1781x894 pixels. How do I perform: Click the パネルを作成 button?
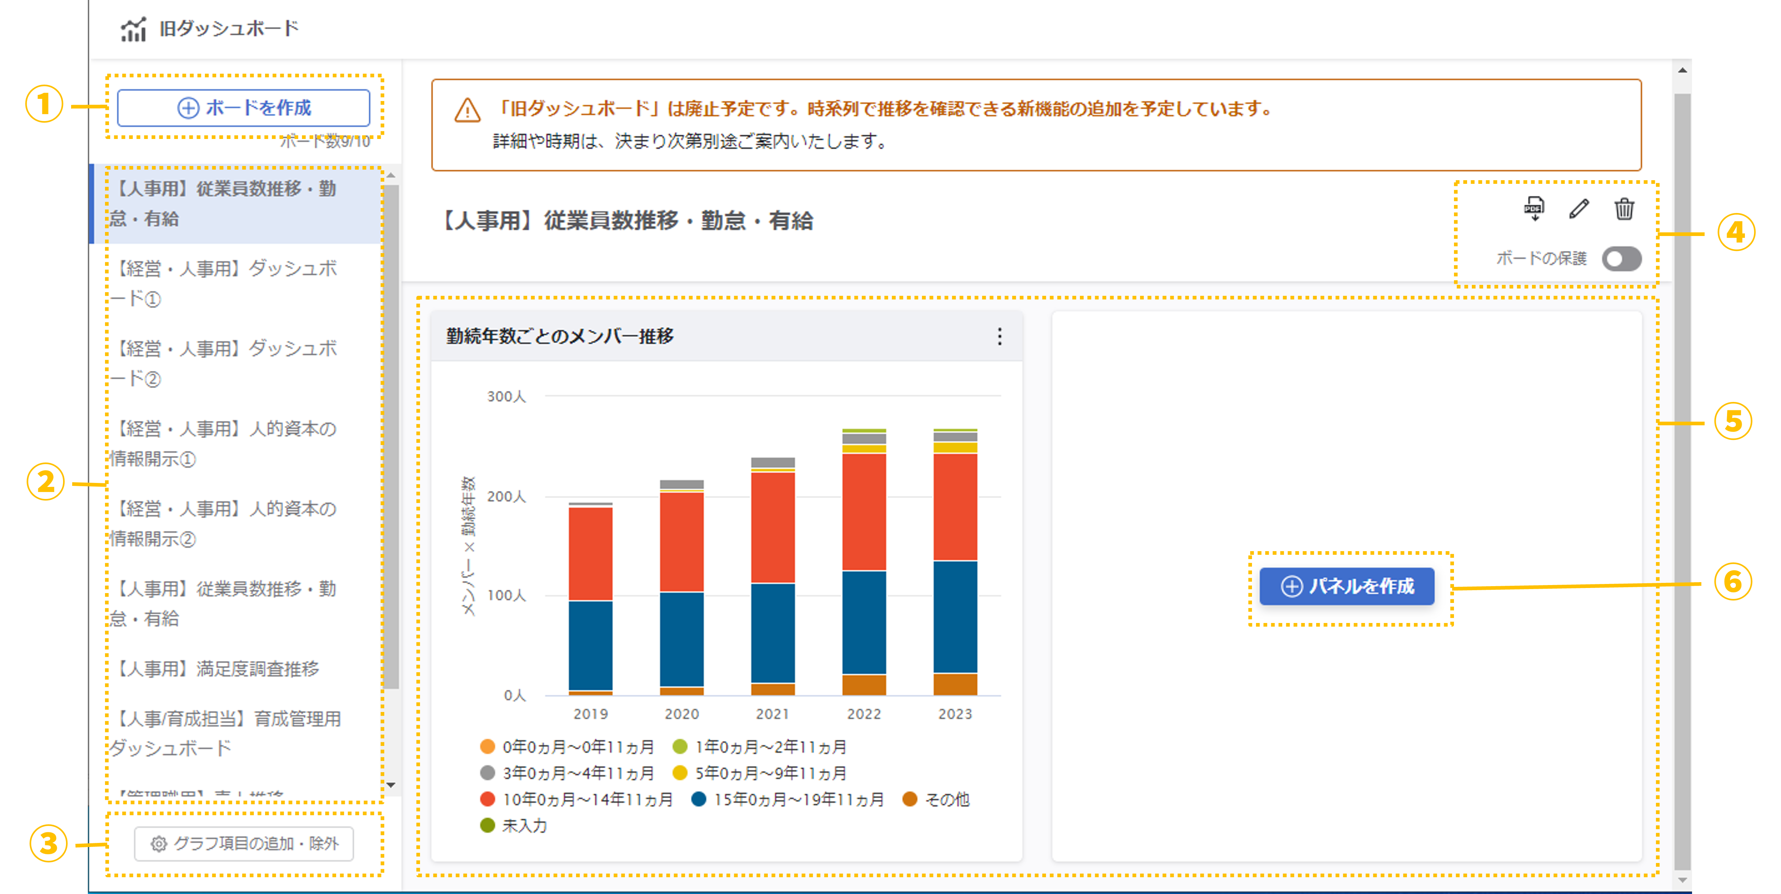pyautogui.click(x=1346, y=587)
